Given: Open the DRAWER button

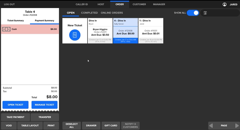Looking at the screenshot, I should 91,126.
